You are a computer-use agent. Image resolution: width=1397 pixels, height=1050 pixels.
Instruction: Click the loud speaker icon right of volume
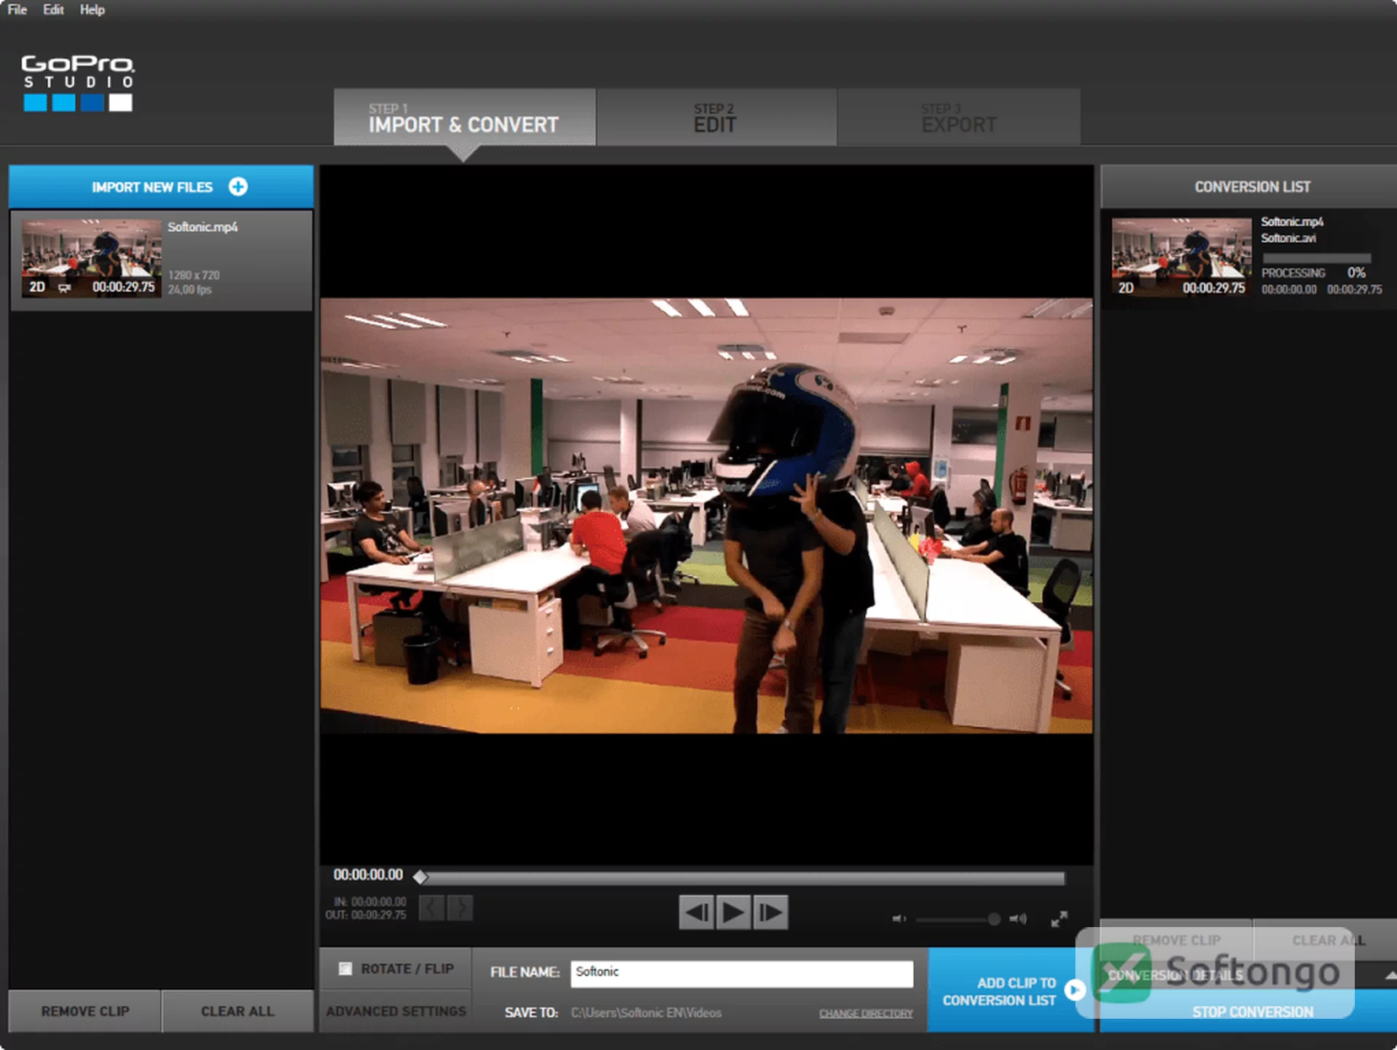click(1018, 919)
